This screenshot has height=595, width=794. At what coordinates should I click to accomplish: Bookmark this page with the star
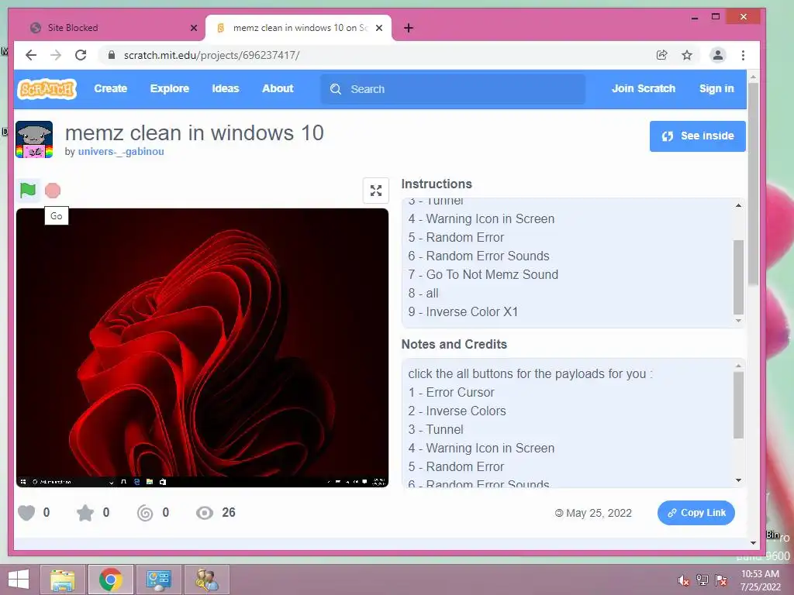click(687, 55)
